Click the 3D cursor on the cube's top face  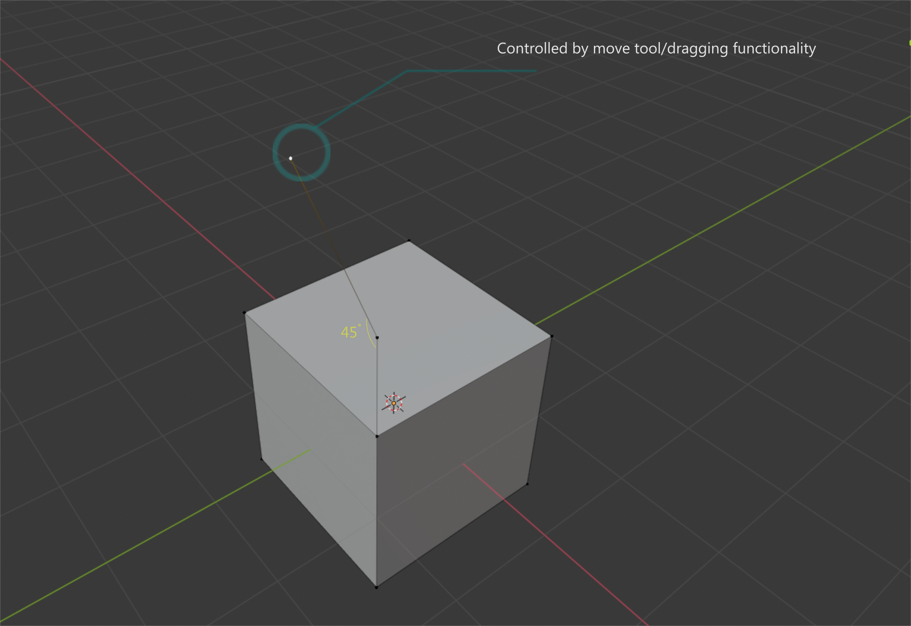click(x=394, y=403)
